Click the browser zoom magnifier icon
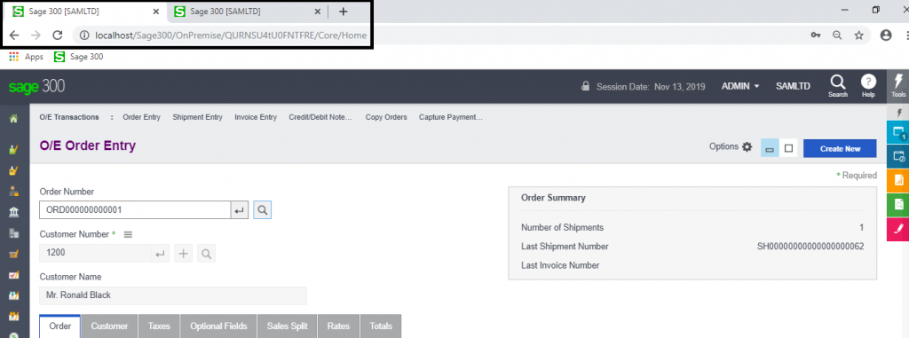This screenshot has height=338, width=909. (836, 35)
